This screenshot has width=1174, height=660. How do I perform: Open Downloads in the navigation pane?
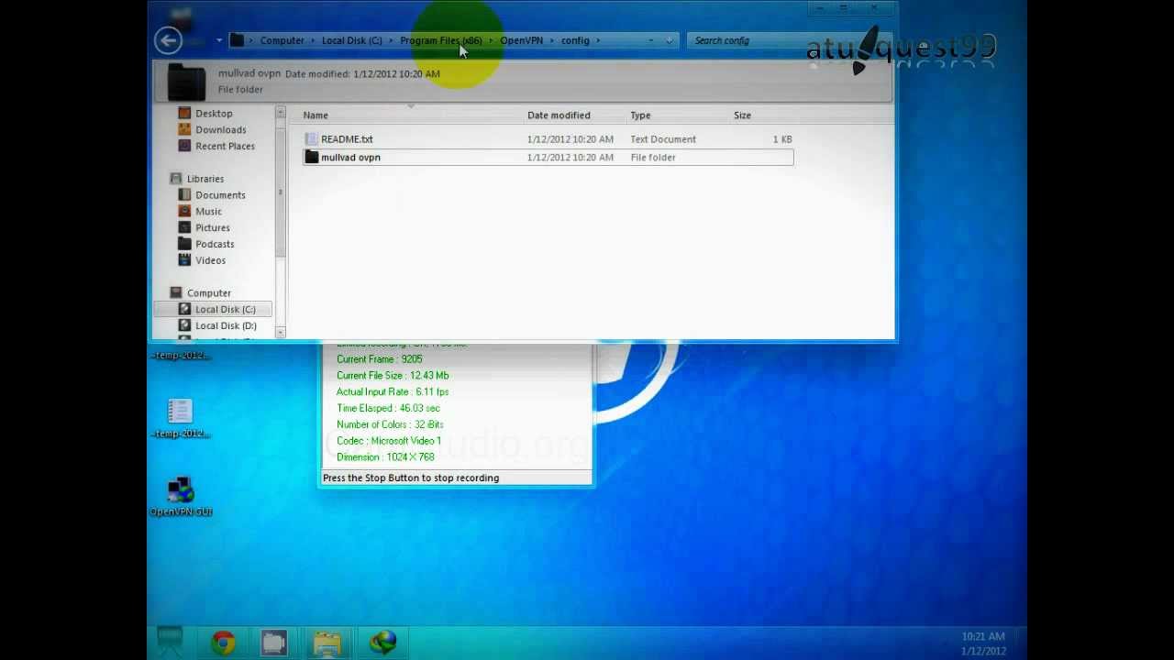(x=220, y=130)
